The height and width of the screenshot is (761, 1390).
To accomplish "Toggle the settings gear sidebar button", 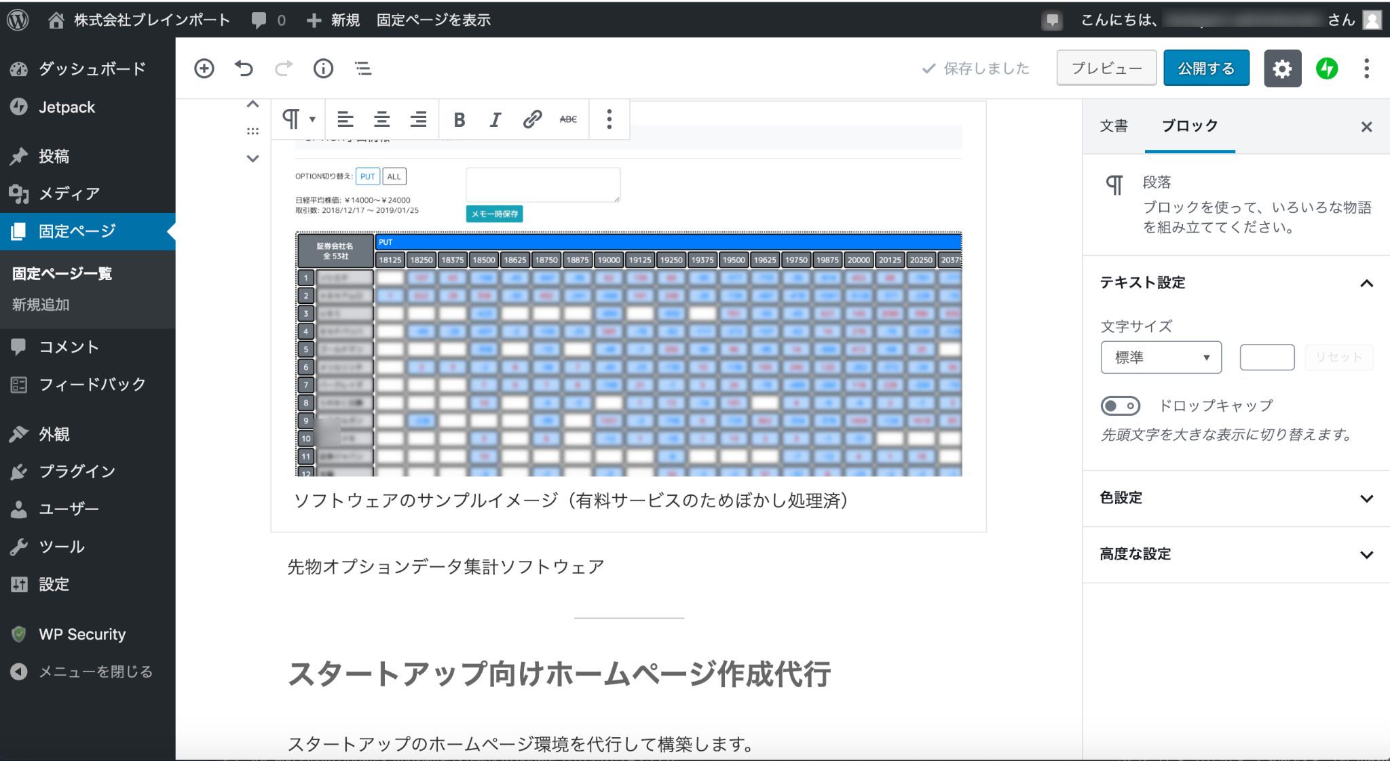I will tap(1282, 69).
